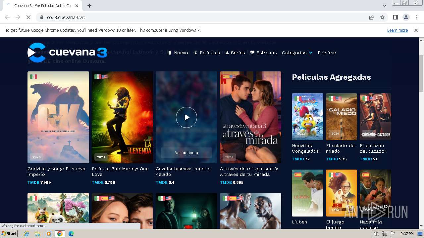Click El salario del miedo title text

click(341, 148)
